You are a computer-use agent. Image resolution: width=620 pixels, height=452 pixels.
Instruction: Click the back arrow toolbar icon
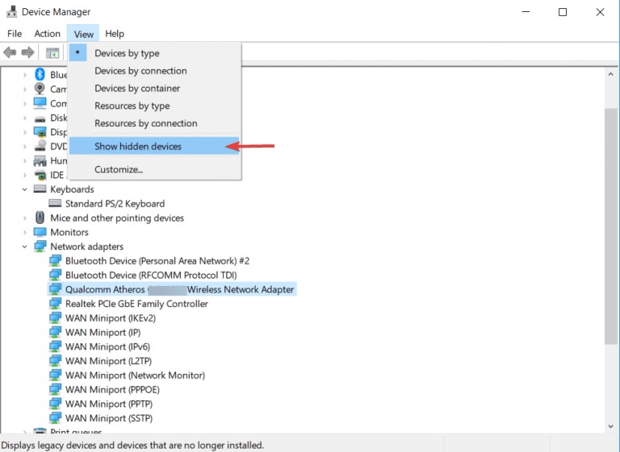tap(10, 52)
